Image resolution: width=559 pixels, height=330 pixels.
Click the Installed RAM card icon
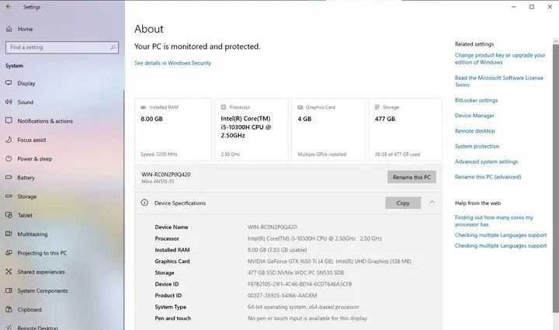point(144,107)
